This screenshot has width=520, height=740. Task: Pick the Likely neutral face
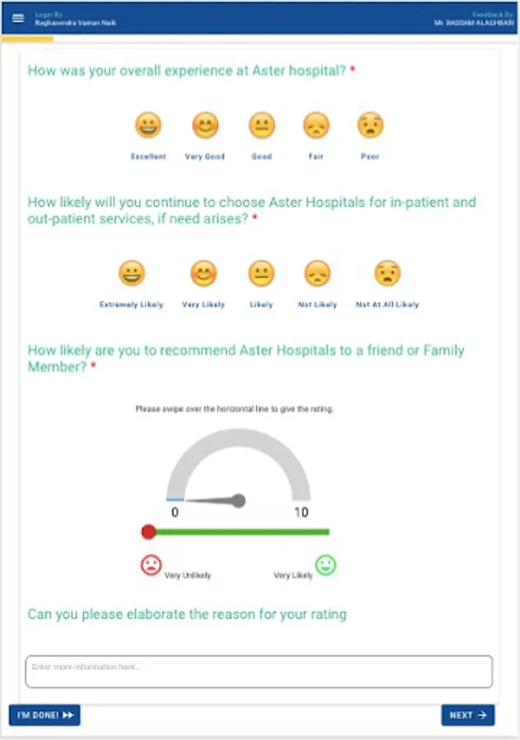point(261,273)
